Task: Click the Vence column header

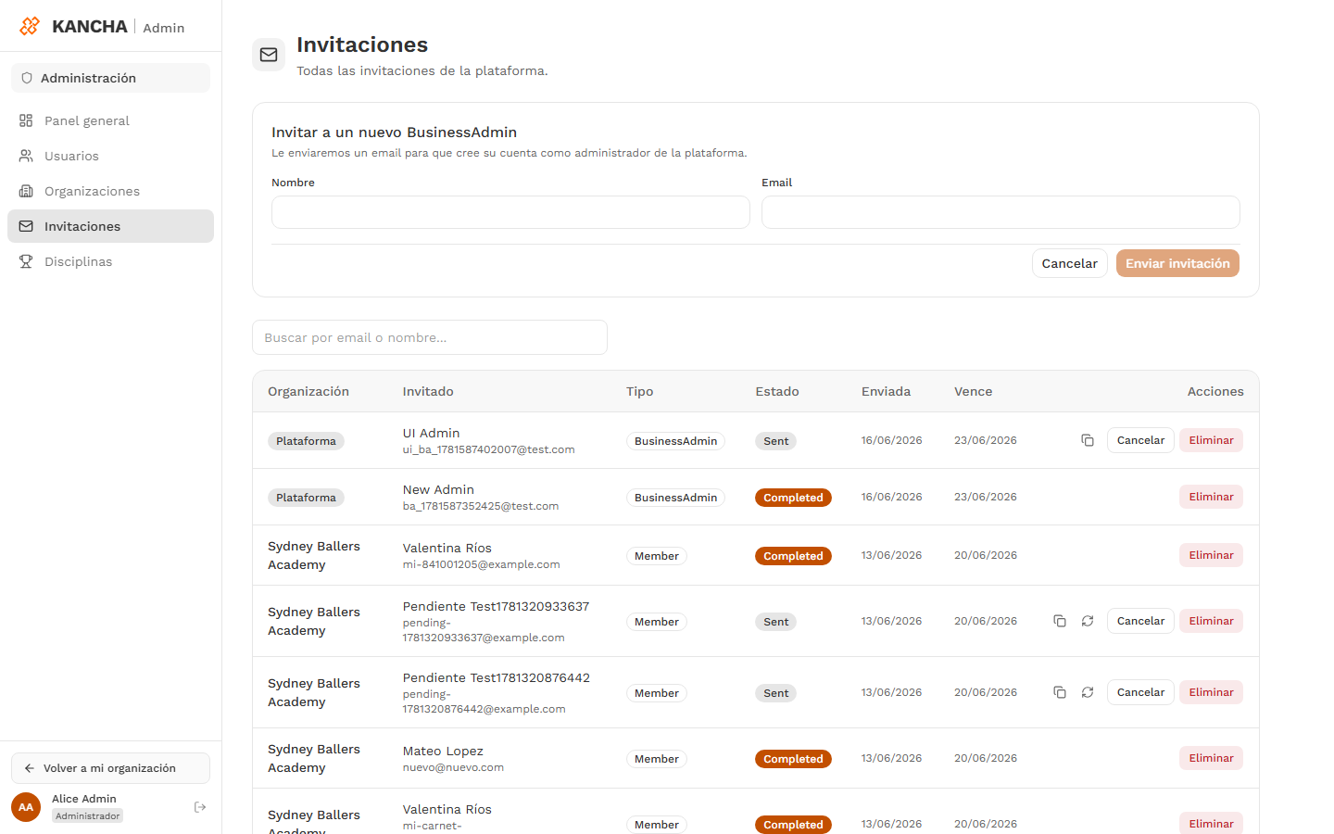Action: [973, 391]
